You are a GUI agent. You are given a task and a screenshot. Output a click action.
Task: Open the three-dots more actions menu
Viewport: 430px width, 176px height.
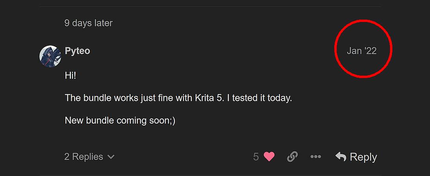pyautogui.click(x=316, y=157)
